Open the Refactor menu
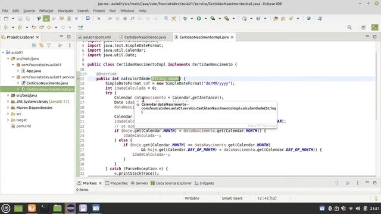 pos(46,11)
